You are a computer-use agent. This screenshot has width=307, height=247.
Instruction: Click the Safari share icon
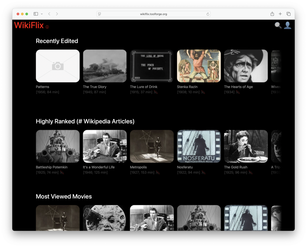(x=272, y=14)
